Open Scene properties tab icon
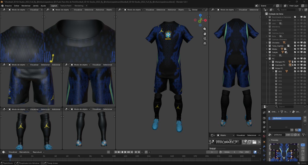308x165 pixels. tap(264, 131)
